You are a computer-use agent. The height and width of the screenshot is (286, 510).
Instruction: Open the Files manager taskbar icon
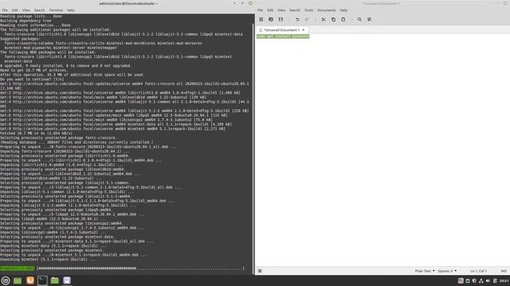[55, 280]
